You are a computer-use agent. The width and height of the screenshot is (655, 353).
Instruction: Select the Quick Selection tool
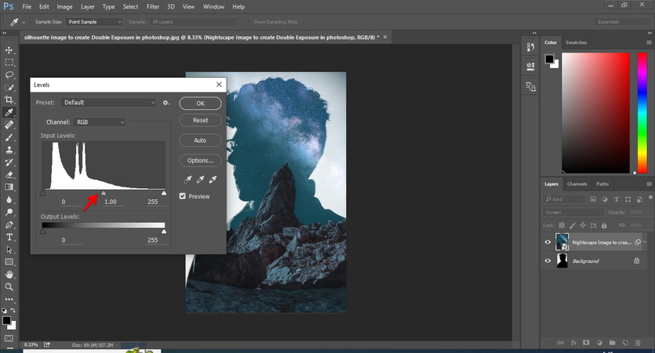(x=9, y=87)
